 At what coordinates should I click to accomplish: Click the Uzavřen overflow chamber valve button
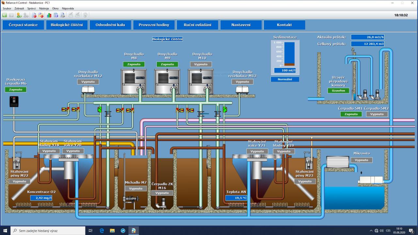[x=338, y=91]
